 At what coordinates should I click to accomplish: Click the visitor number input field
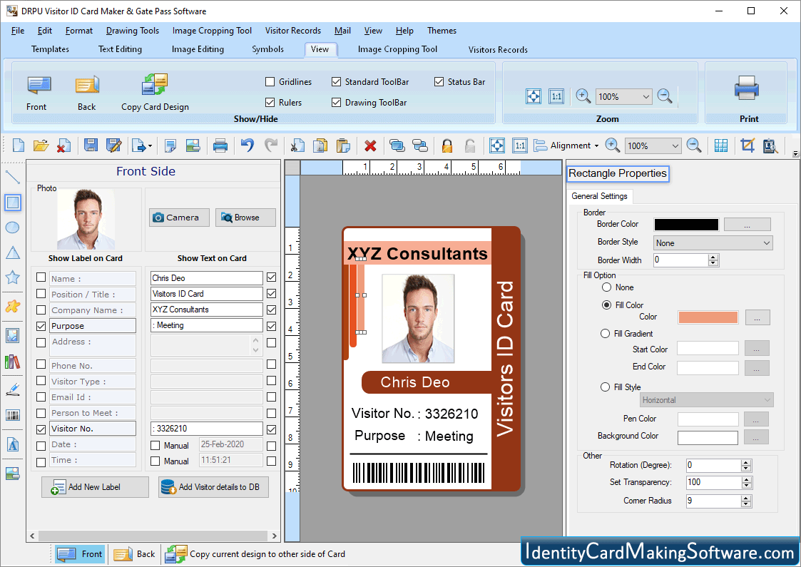206,429
